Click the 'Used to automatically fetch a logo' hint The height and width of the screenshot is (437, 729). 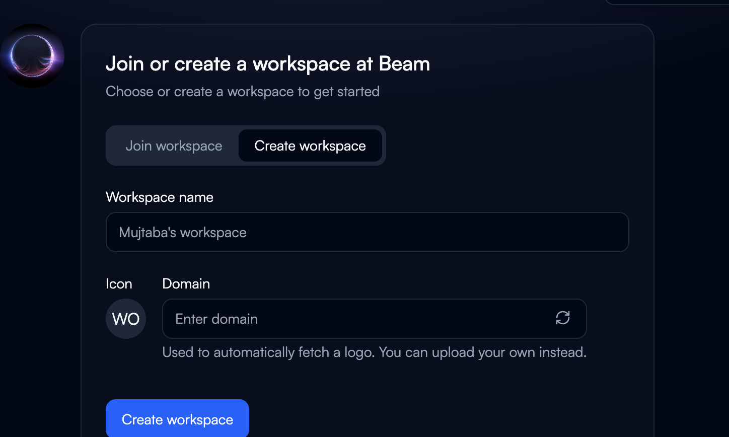click(x=375, y=352)
